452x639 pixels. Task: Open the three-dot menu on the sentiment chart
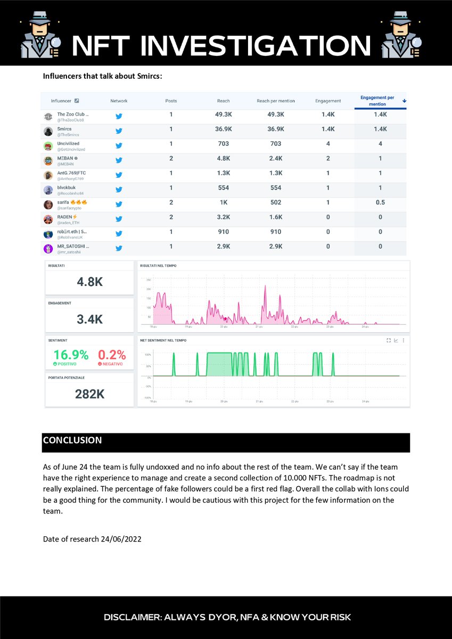[404, 340]
